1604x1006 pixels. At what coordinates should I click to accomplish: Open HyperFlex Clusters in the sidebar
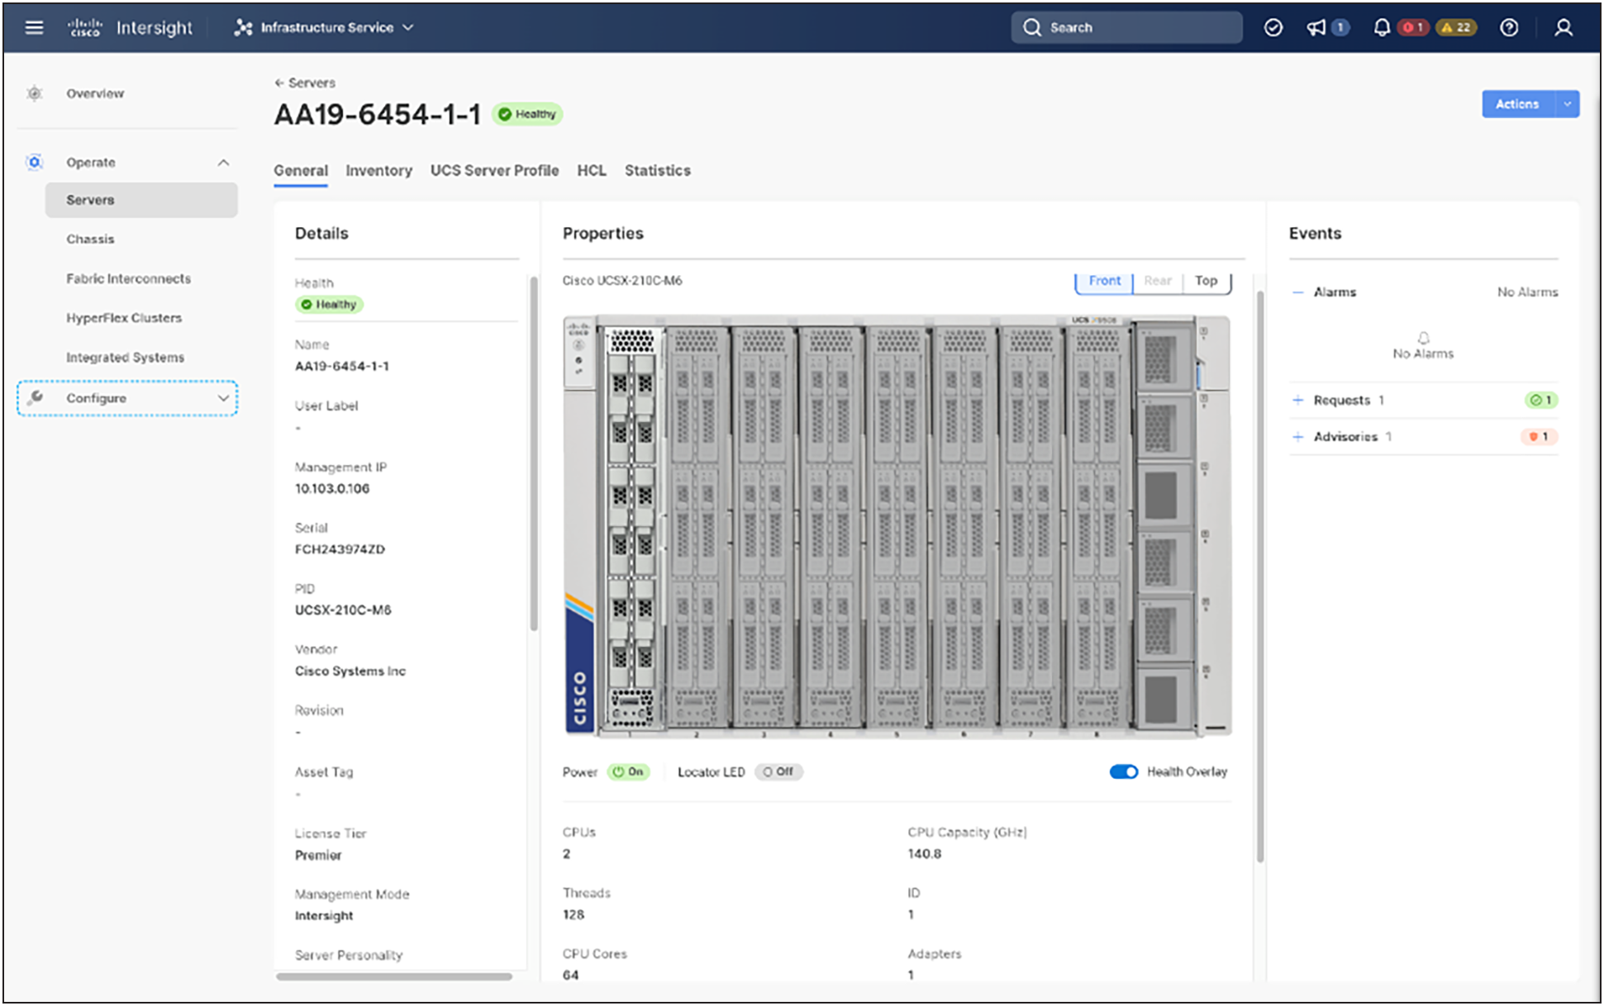click(124, 318)
